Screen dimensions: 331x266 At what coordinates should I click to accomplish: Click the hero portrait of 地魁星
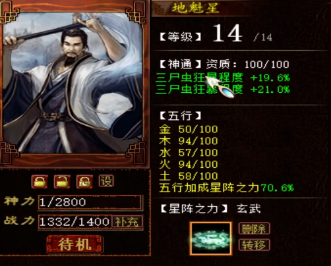73,83
